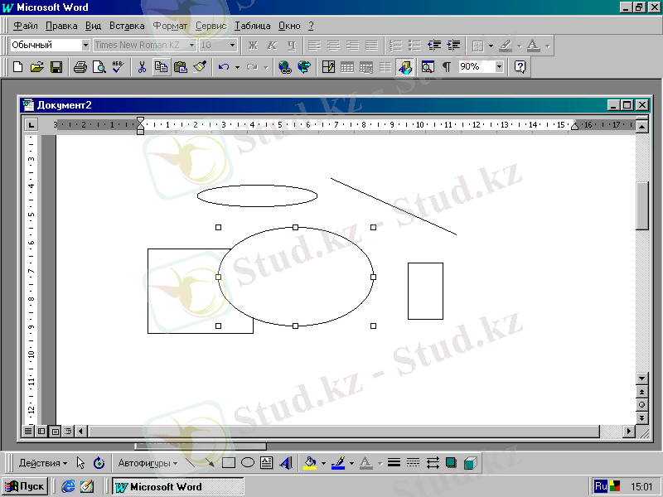Open the font size dropdown

(x=233, y=45)
